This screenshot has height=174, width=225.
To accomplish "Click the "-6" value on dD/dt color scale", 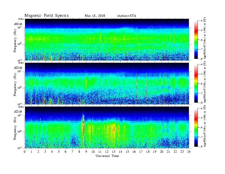I will [x=201, y=84].
